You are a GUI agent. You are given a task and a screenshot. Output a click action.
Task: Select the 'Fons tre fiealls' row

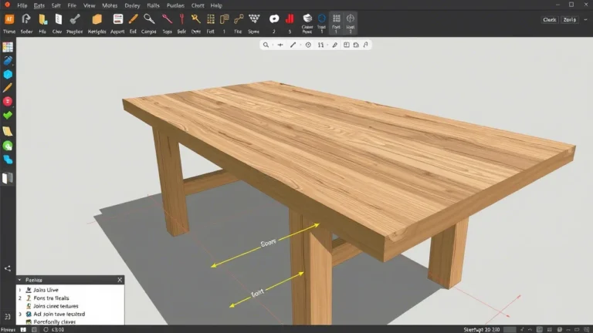[70, 298]
